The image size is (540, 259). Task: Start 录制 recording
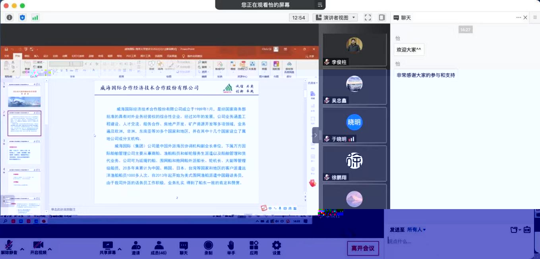tap(208, 248)
